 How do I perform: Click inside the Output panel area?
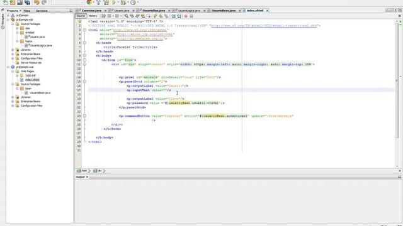point(238,201)
